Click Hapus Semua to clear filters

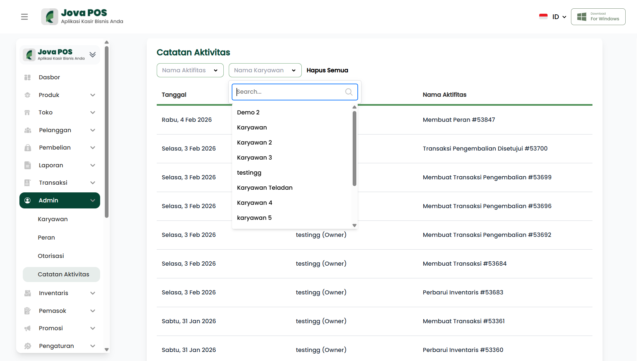(x=327, y=70)
